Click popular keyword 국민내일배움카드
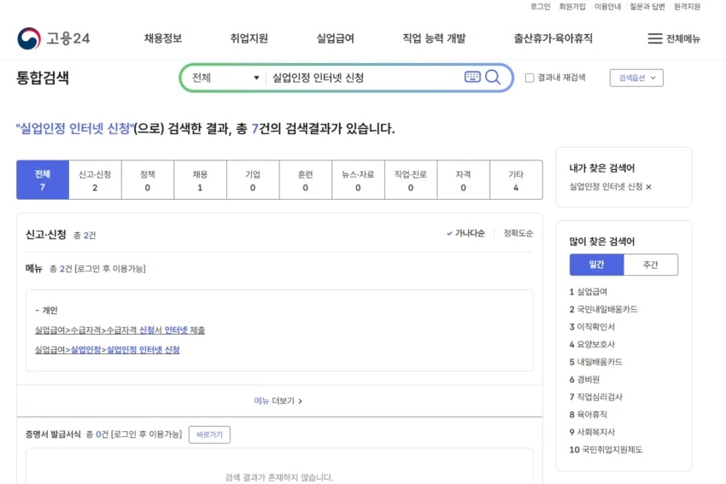 pos(603,309)
